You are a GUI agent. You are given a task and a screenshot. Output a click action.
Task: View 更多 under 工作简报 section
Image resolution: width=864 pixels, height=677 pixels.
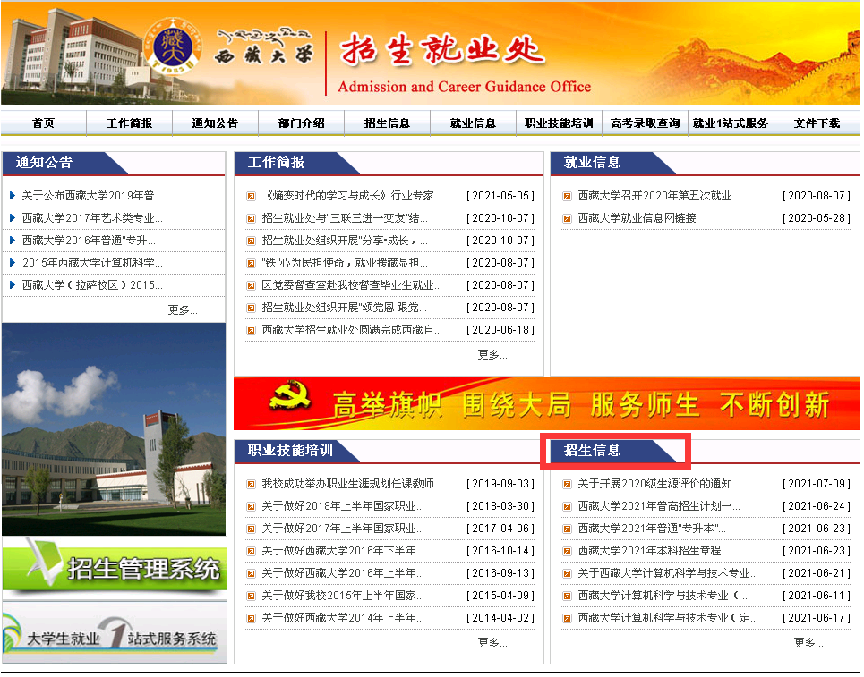point(492,354)
